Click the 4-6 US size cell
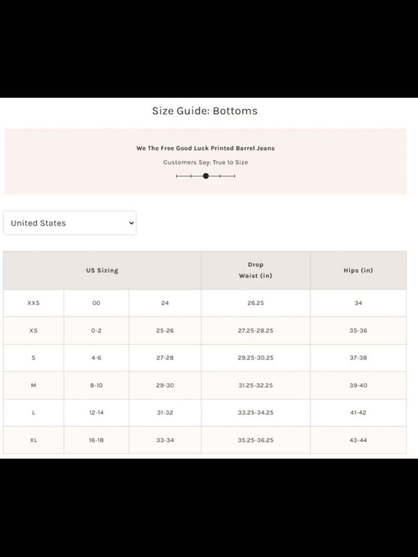The height and width of the screenshot is (557, 418). [x=97, y=358]
